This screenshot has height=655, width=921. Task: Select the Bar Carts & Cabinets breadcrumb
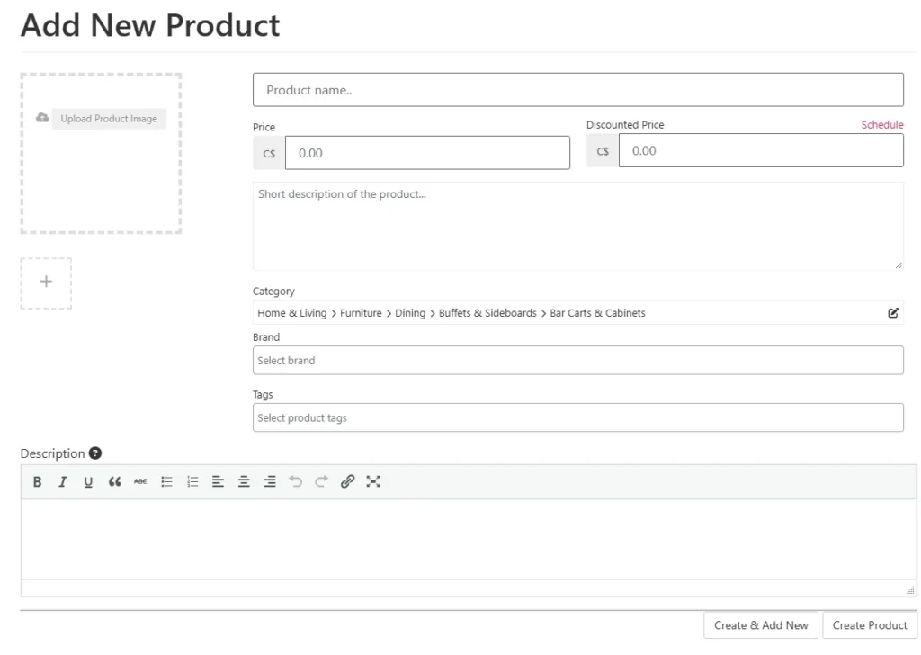click(x=597, y=313)
